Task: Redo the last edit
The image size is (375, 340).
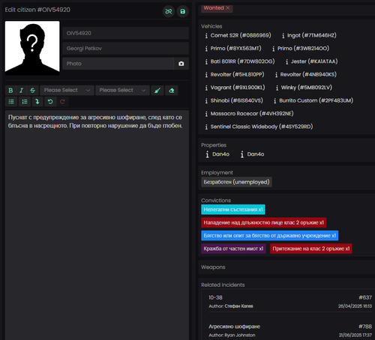Action: point(62,102)
